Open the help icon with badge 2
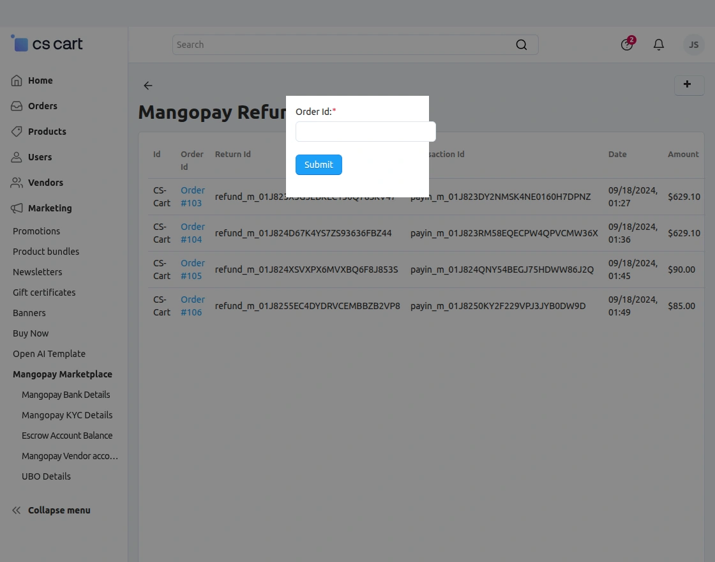Image resolution: width=715 pixels, height=562 pixels. tap(628, 44)
